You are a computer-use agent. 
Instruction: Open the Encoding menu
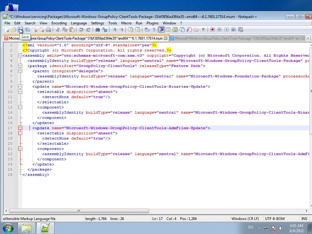pos(59,23)
